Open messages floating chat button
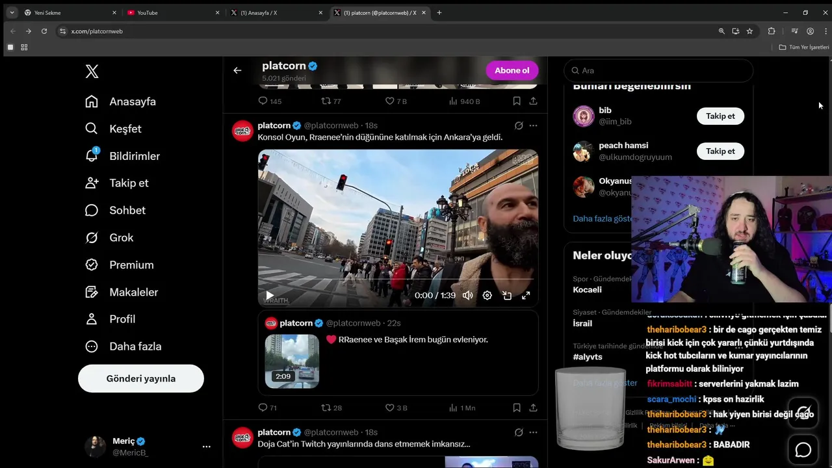Image resolution: width=832 pixels, height=468 pixels. click(x=803, y=450)
